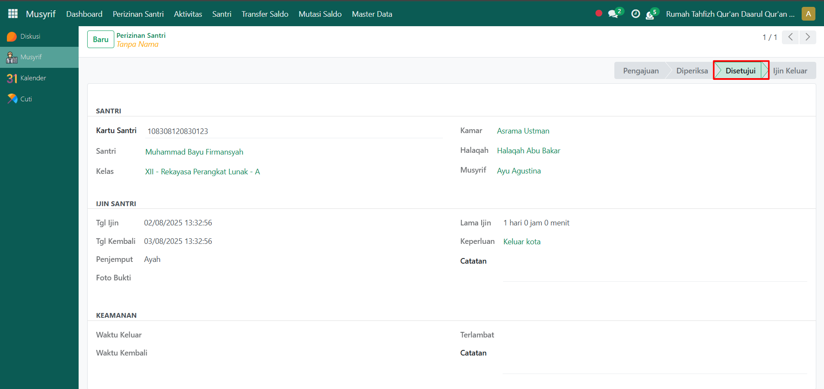The image size is (824, 389).
Task: Open the Master Data menu
Action: (x=372, y=14)
